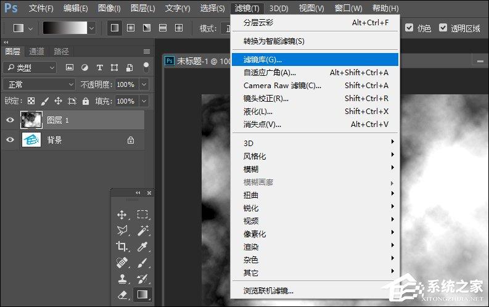Select the 图层 1 cloud thumbnail
Screen dimensions: 489x307
coord(31,120)
